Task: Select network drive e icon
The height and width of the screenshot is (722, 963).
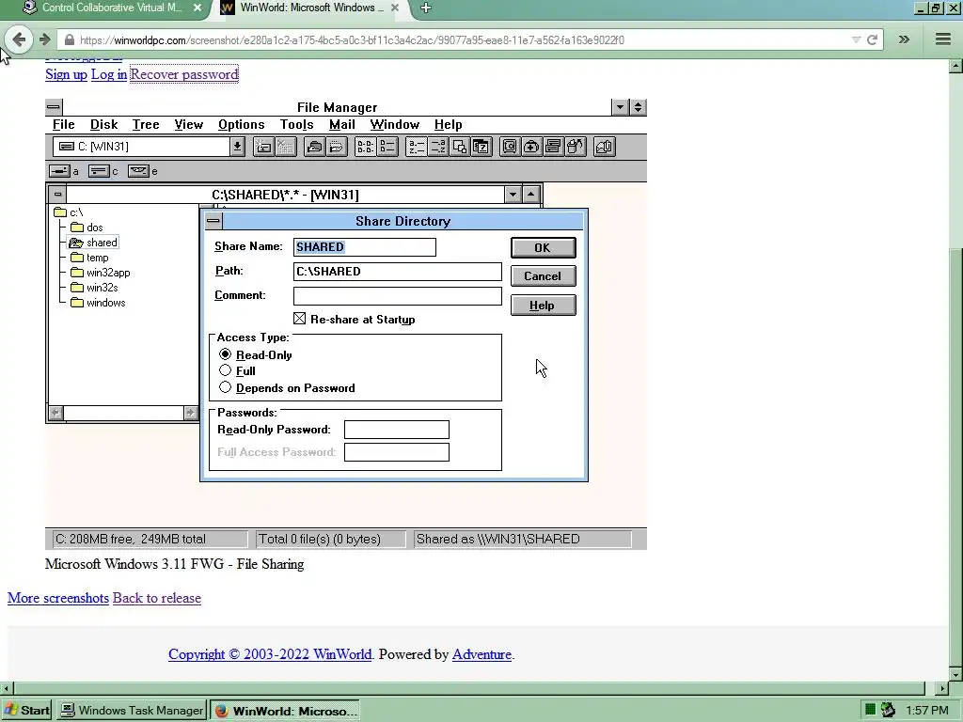Action: 138,171
